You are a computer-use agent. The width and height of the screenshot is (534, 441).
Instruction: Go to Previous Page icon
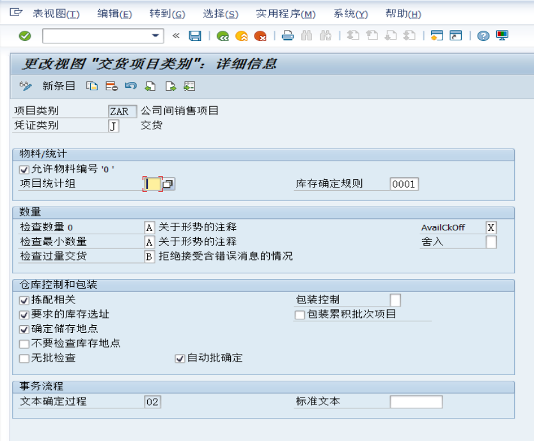[x=372, y=35]
